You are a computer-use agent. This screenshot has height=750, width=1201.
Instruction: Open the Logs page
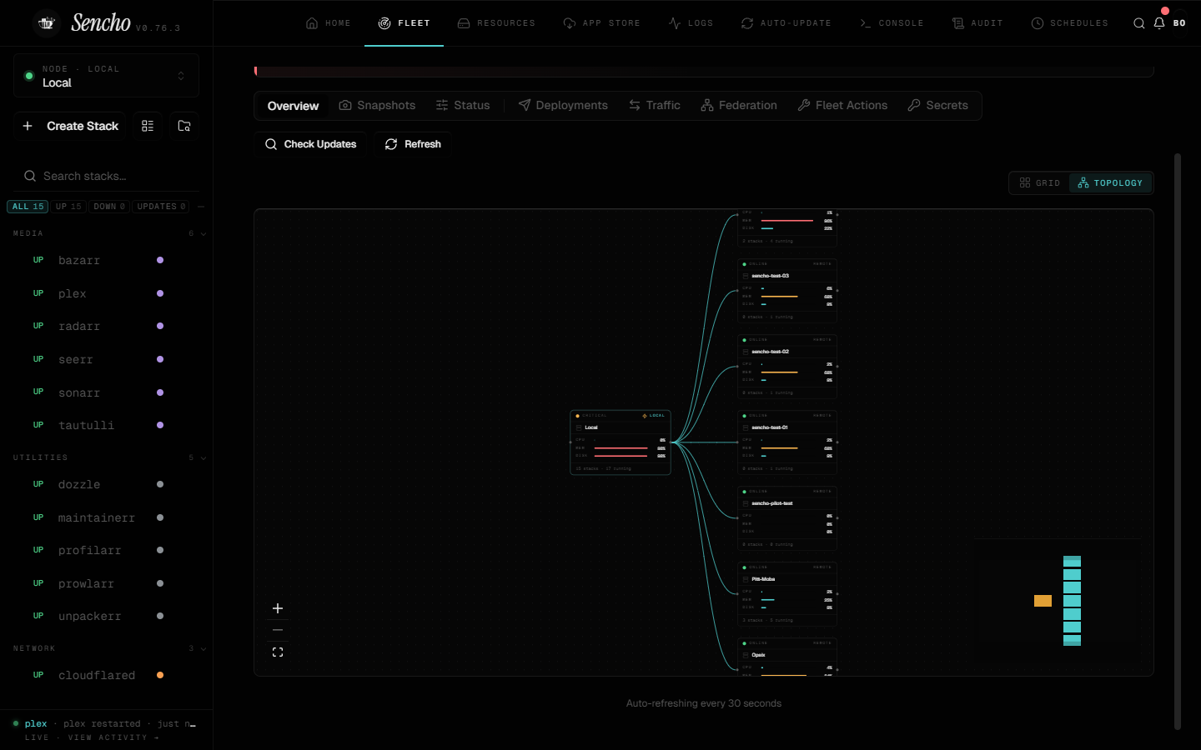(x=691, y=23)
